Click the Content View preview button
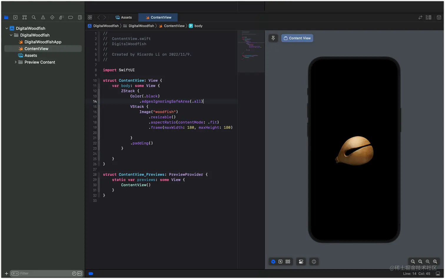Screen dimensions: 445x279 pos(297,38)
